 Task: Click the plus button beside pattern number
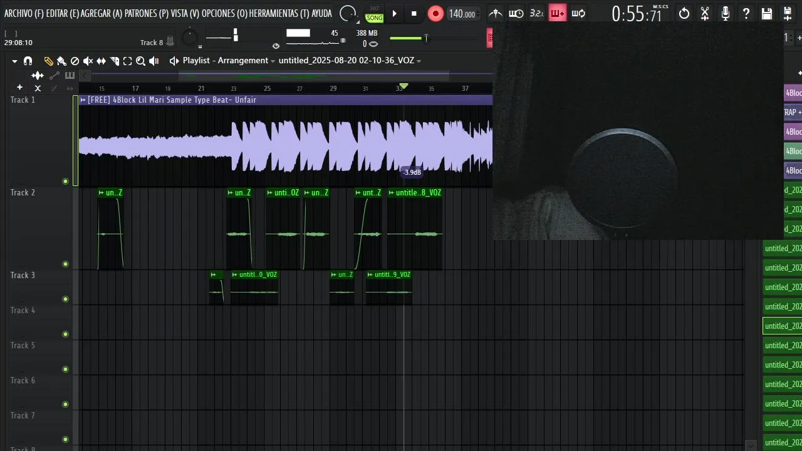[799, 38]
